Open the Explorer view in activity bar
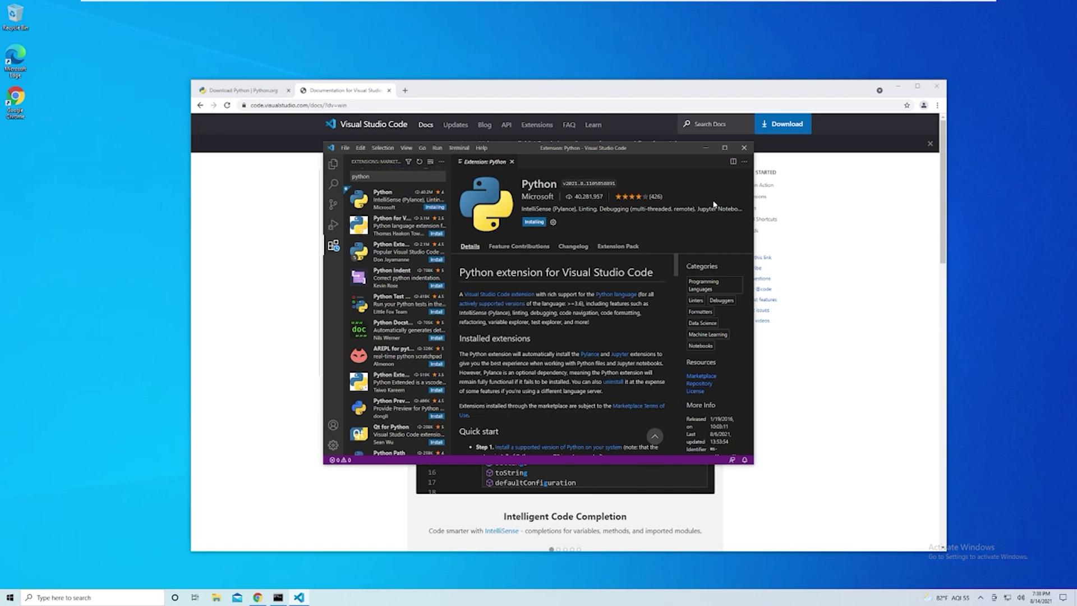Screen dimensions: 1077x606 (333, 164)
